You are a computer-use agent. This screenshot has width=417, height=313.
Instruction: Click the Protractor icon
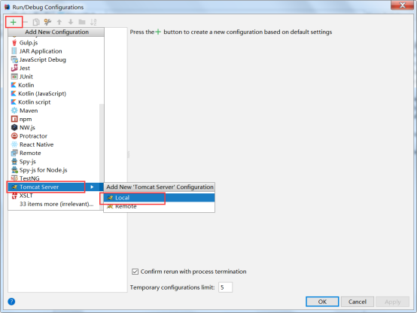point(14,136)
